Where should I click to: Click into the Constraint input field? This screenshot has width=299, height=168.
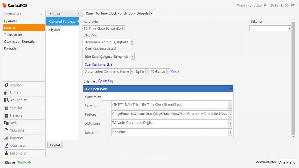[167, 97]
